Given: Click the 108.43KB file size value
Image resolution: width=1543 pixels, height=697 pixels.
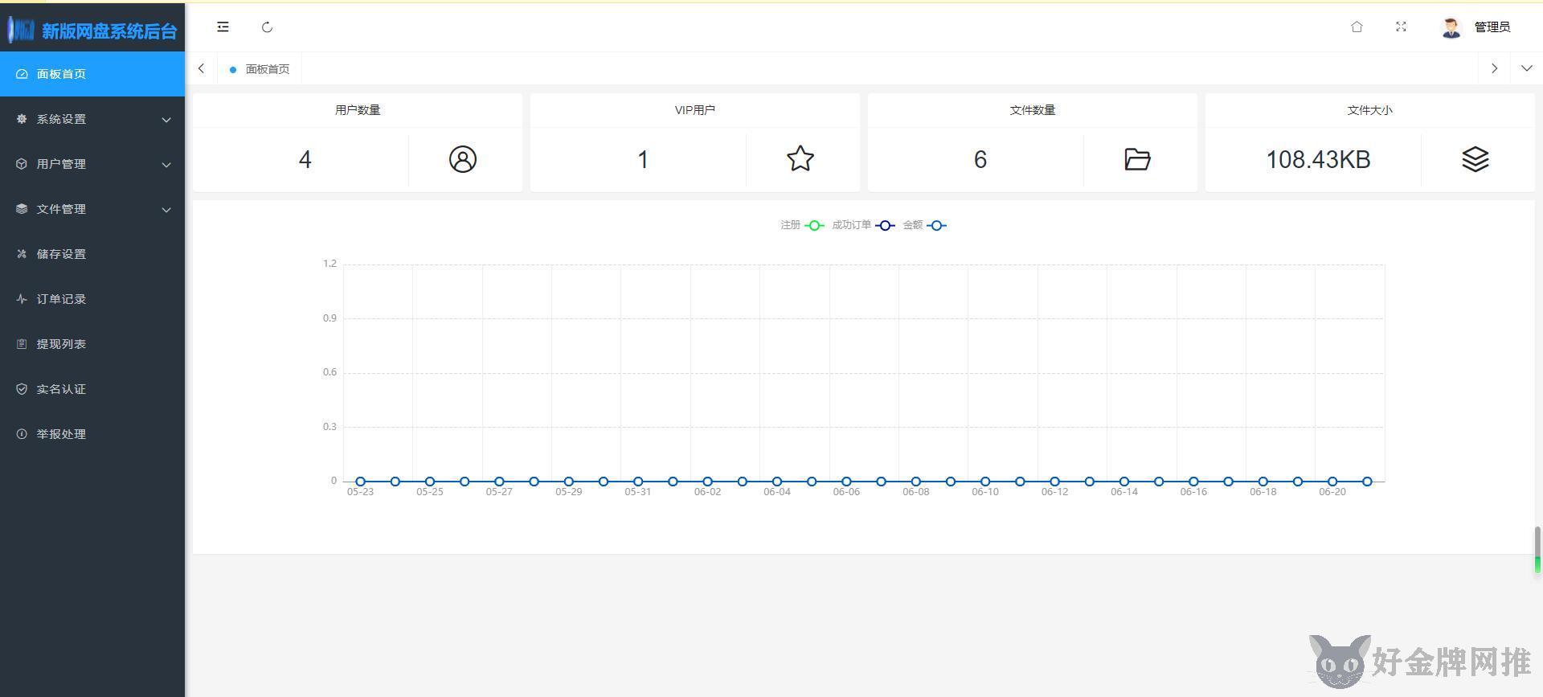Looking at the screenshot, I should 1318,160.
